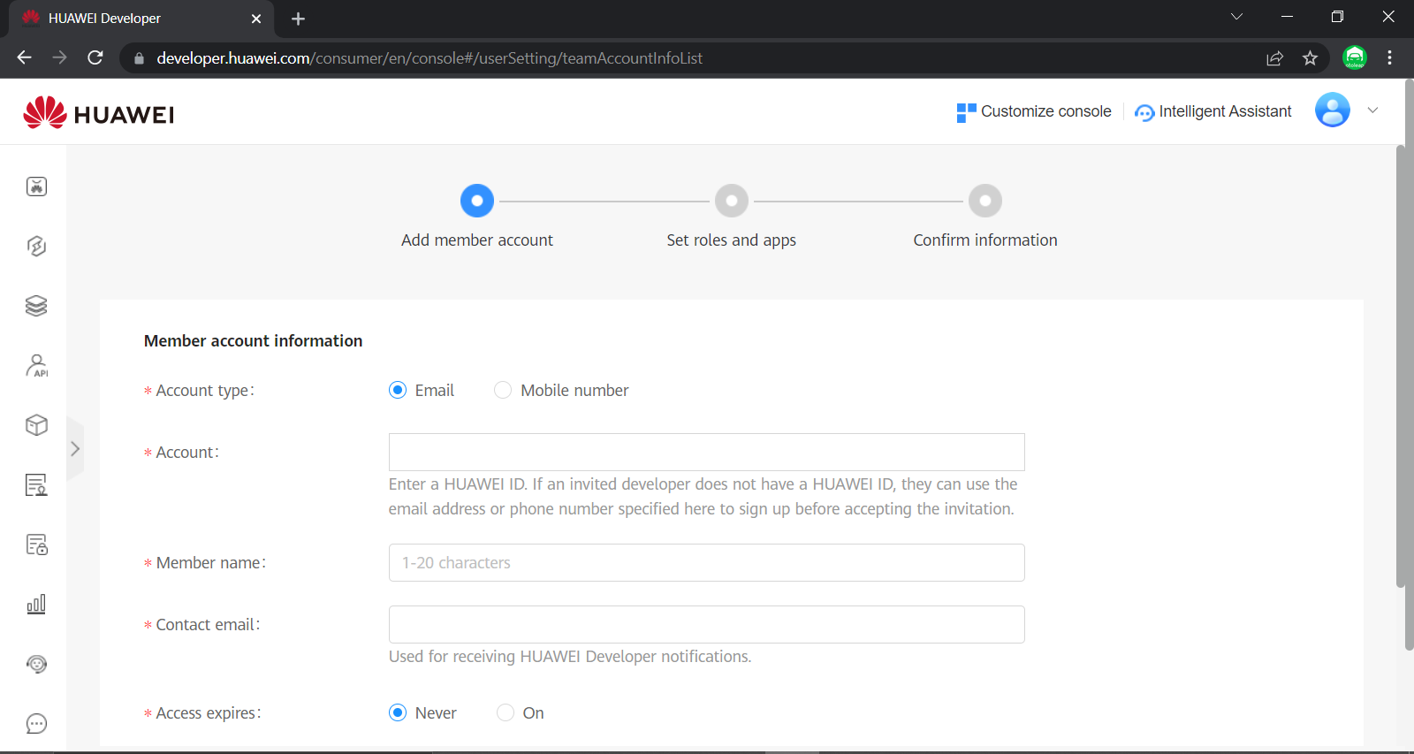This screenshot has height=754, width=1414.
Task: Bookmark this page with the star icon
Action: 1310,58
